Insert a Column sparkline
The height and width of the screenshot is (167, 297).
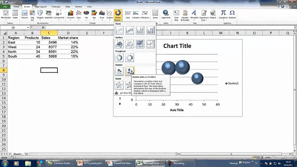pyautogui.click(x=136, y=15)
